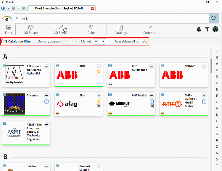
Task: Click the 3Dfindit gauge logo
Action: point(7,18)
